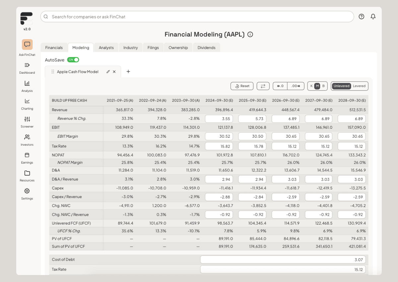This screenshot has height=282, width=398.
Task: Edit 2025 EBIT Margin value 30.50
Action: point(252,136)
